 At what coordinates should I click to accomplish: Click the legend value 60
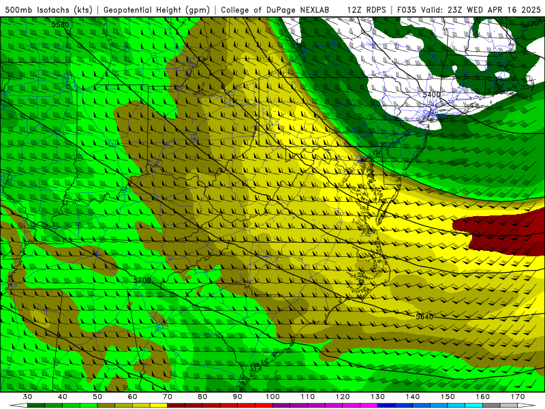[132, 397]
